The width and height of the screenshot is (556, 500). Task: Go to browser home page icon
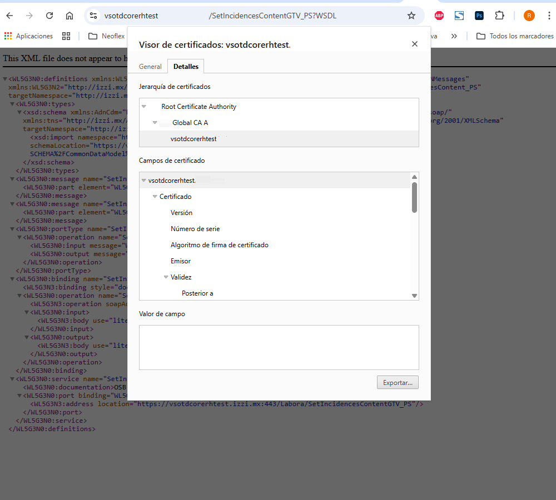pyautogui.click(x=69, y=16)
